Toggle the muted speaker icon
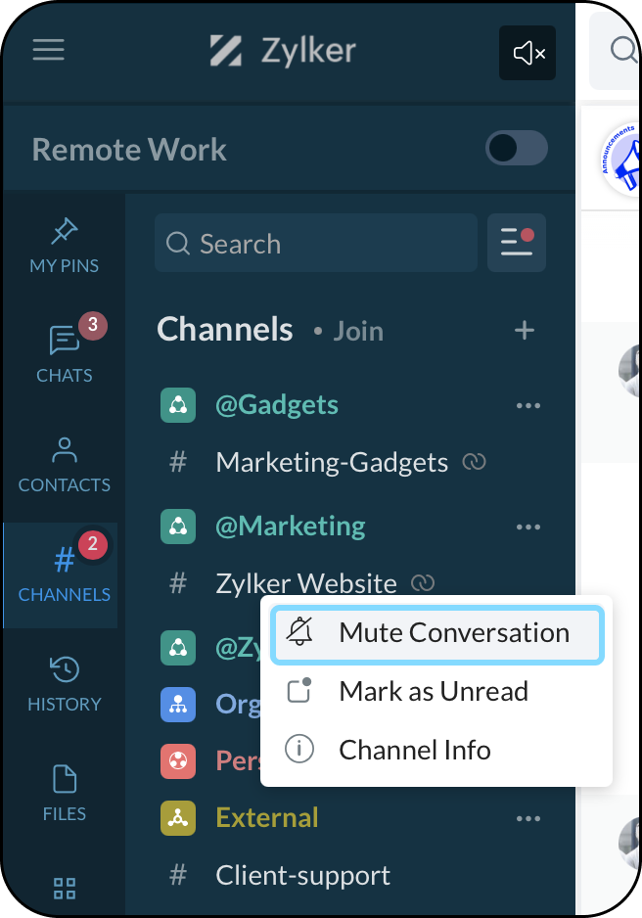Viewport: 642px width, 918px height. click(527, 53)
